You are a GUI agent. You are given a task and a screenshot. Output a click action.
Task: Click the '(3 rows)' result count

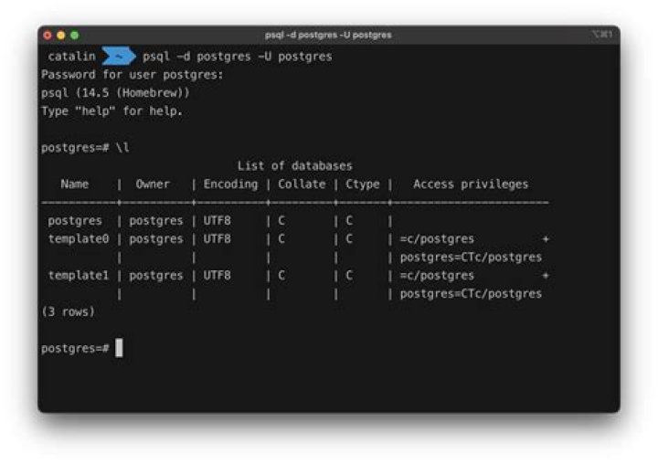(x=69, y=312)
